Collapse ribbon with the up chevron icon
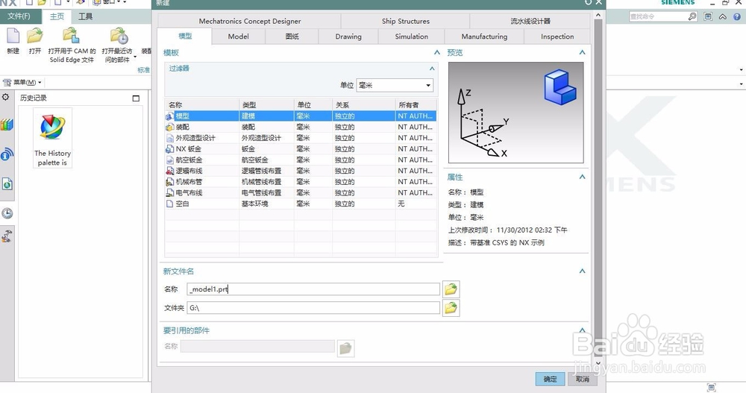The width and height of the screenshot is (746, 393). tap(723, 16)
